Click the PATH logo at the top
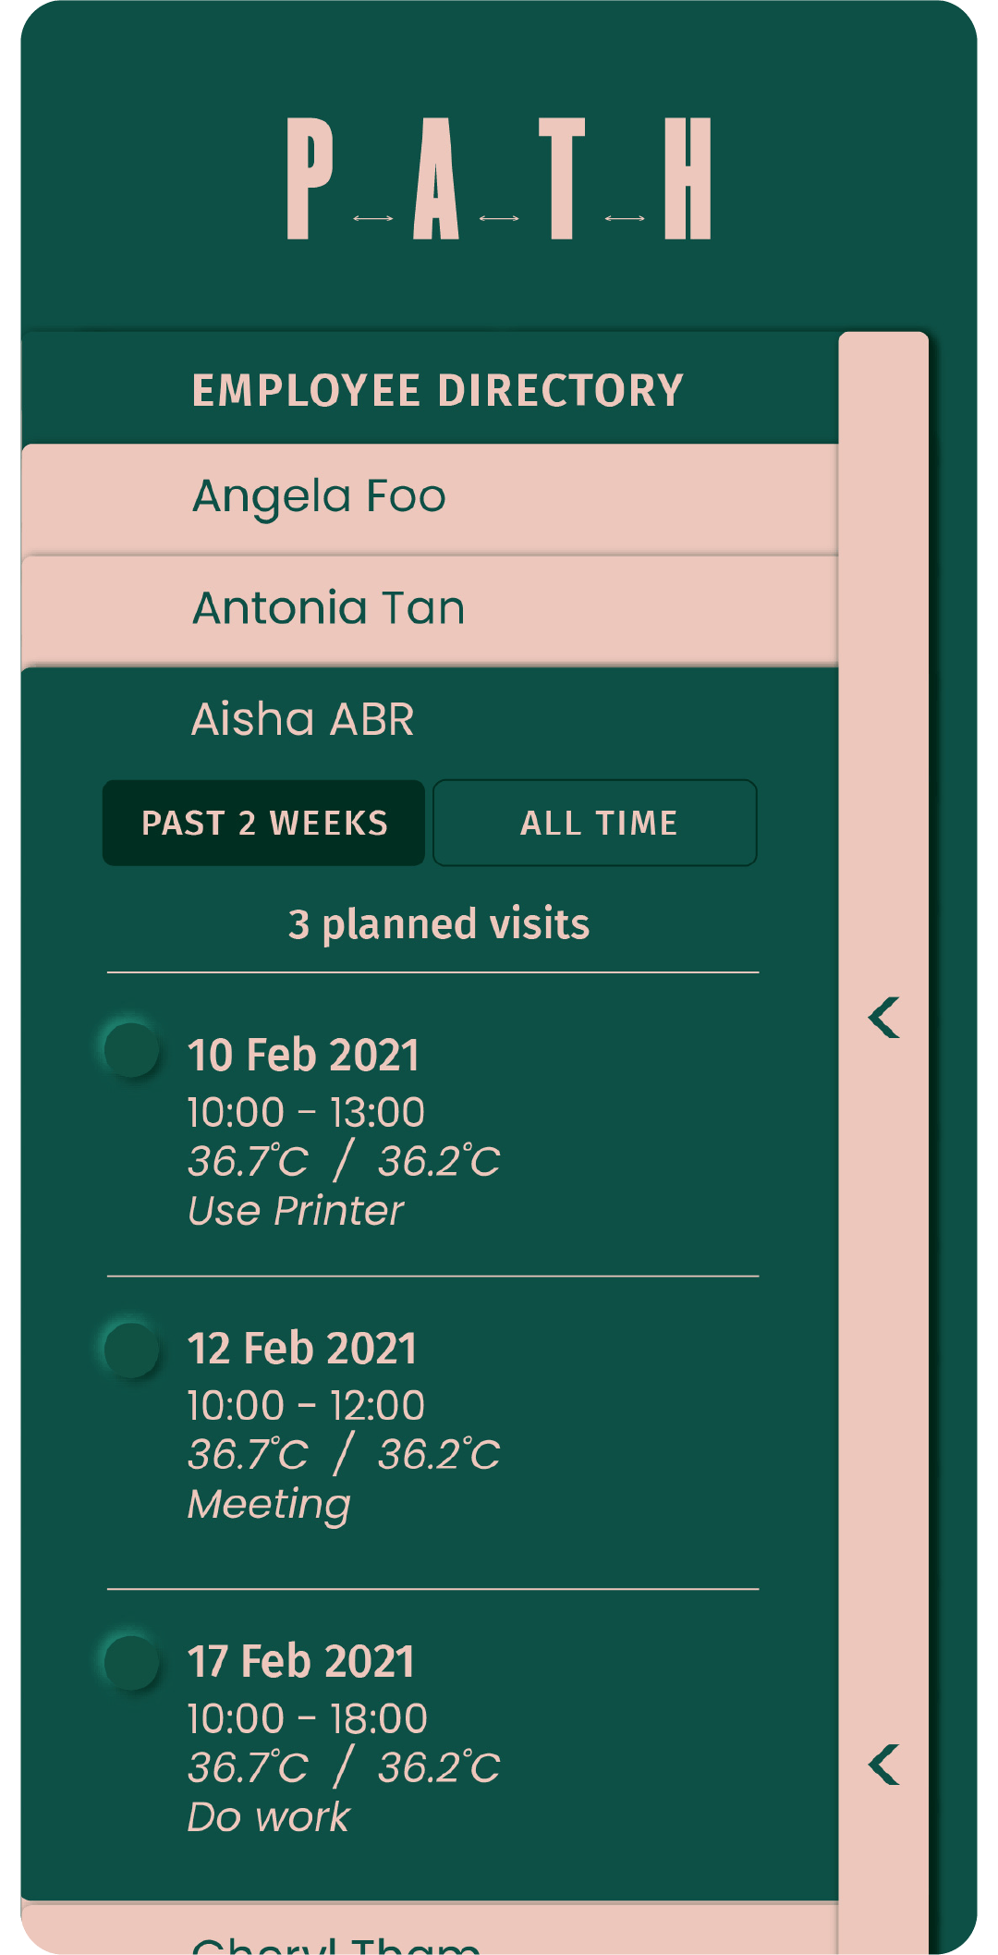Image resolution: width=998 pixels, height=1955 pixels. 499,178
